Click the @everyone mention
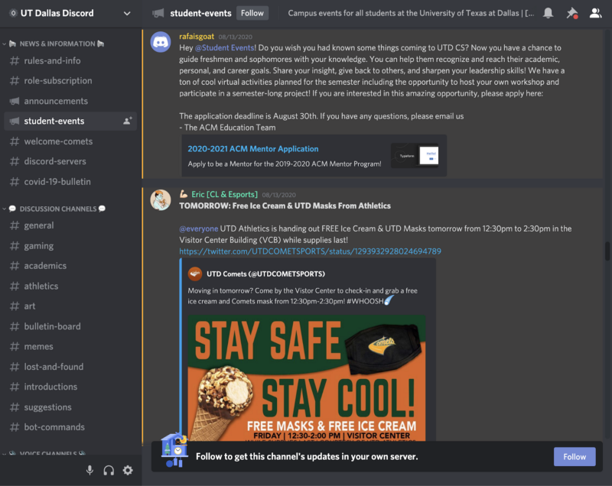612x486 pixels. click(199, 228)
